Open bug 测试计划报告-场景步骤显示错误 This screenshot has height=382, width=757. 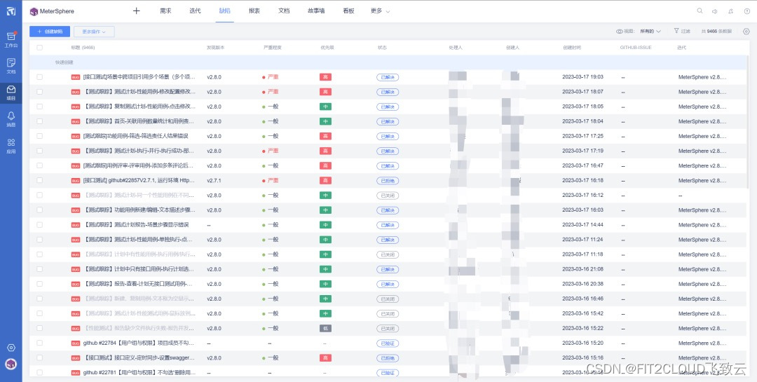coord(137,225)
